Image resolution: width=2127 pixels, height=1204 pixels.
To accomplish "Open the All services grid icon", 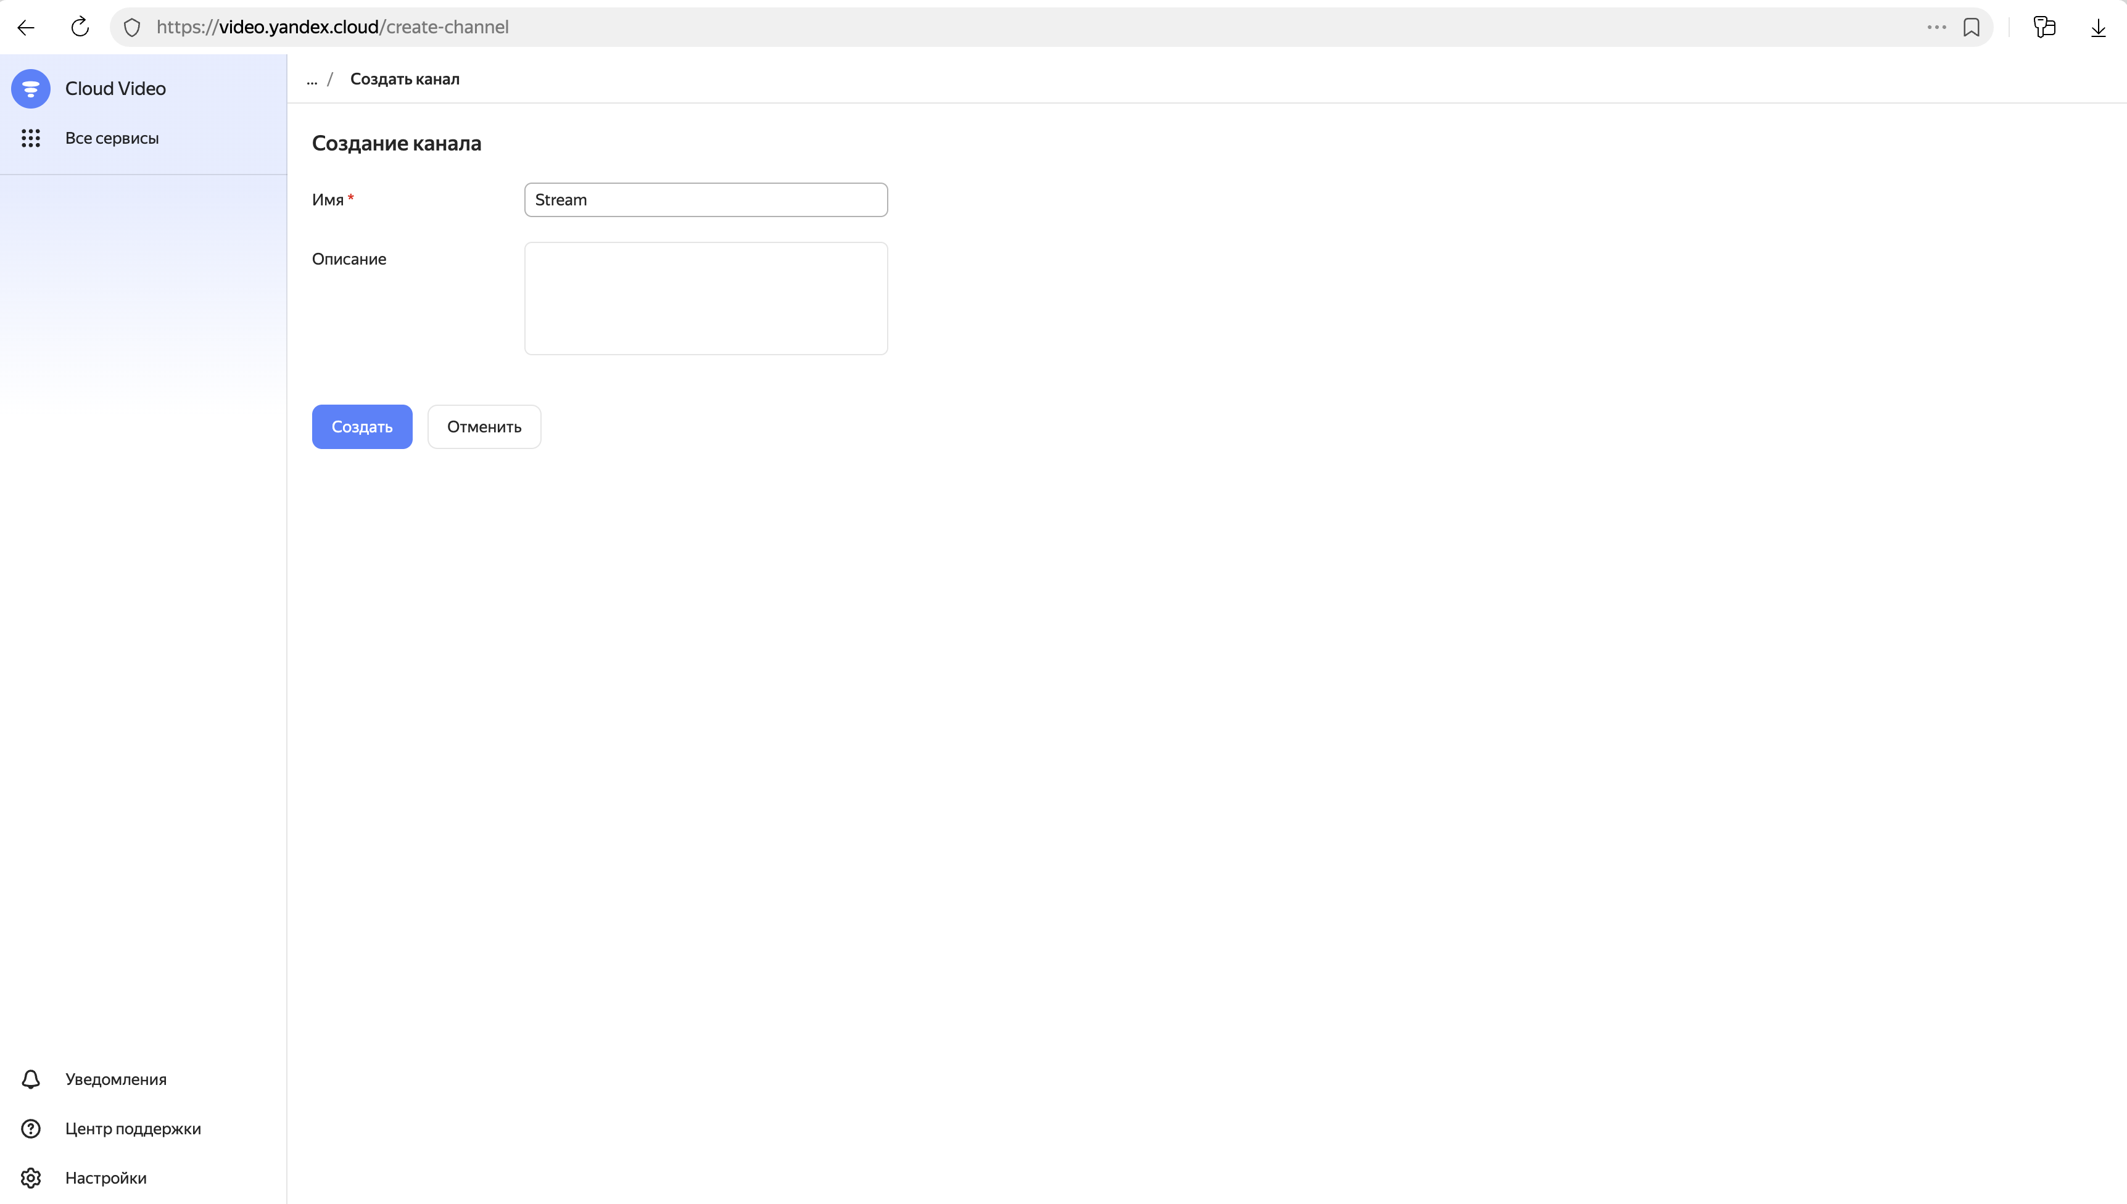I will [31, 138].
